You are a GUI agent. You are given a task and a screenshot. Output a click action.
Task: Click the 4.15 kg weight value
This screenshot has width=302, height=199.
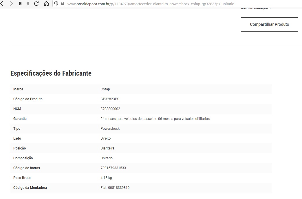click(106, 178)
